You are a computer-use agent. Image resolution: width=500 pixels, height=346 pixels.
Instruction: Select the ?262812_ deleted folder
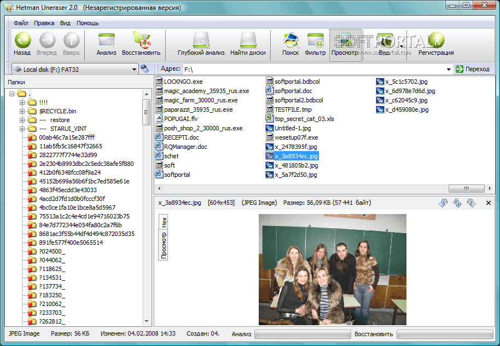pos(46,321)
